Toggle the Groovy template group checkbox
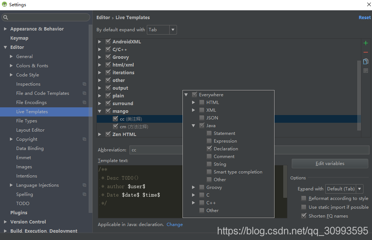Viewport: 372px width, 240px height. [x=108, y=57]
